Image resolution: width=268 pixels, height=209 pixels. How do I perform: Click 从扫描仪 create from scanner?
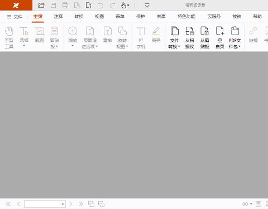pos(190,37)
